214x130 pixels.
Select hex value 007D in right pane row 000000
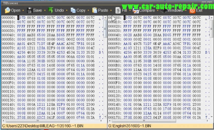128,18
